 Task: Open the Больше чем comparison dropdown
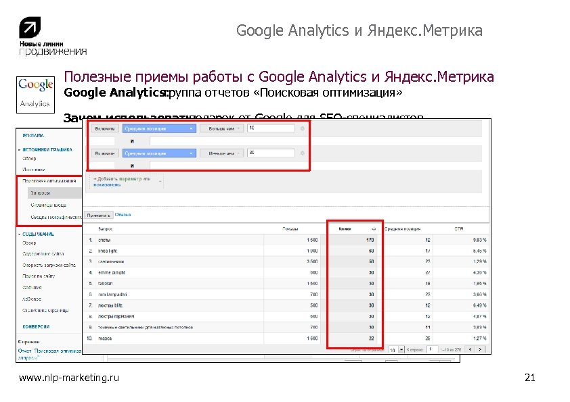pyautogui.click(x=222, y=128)
